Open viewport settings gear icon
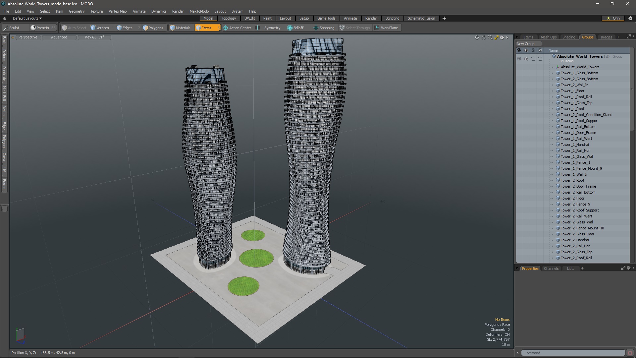 tap(502, 37)
